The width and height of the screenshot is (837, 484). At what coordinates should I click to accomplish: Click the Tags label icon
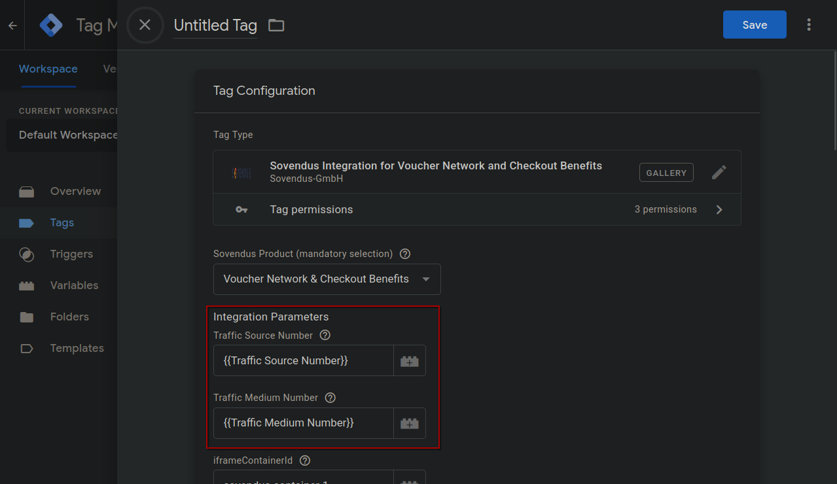26,223
